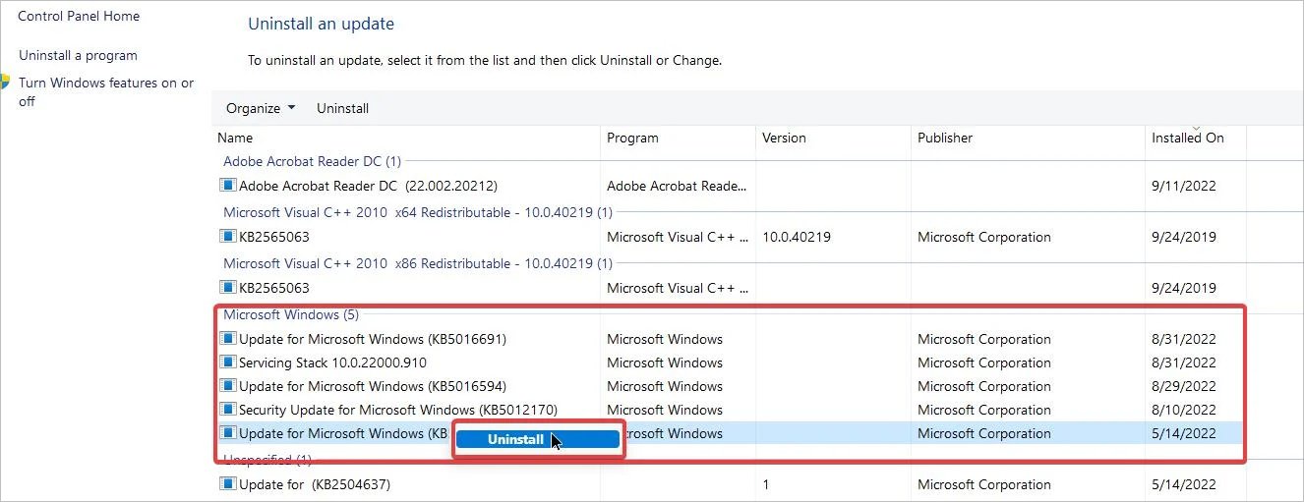1304x502 pixels.
Task: Sort by the Version column header
Action: 784,138
